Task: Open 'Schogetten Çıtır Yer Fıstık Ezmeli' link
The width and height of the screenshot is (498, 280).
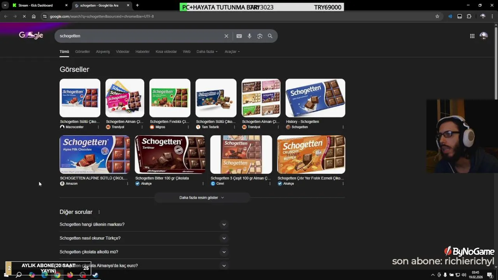Action: click(x=310, y=178)
